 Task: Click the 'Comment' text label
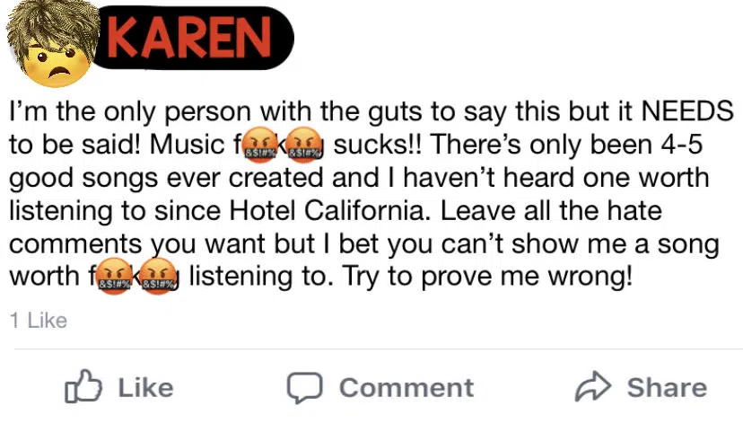406,388
